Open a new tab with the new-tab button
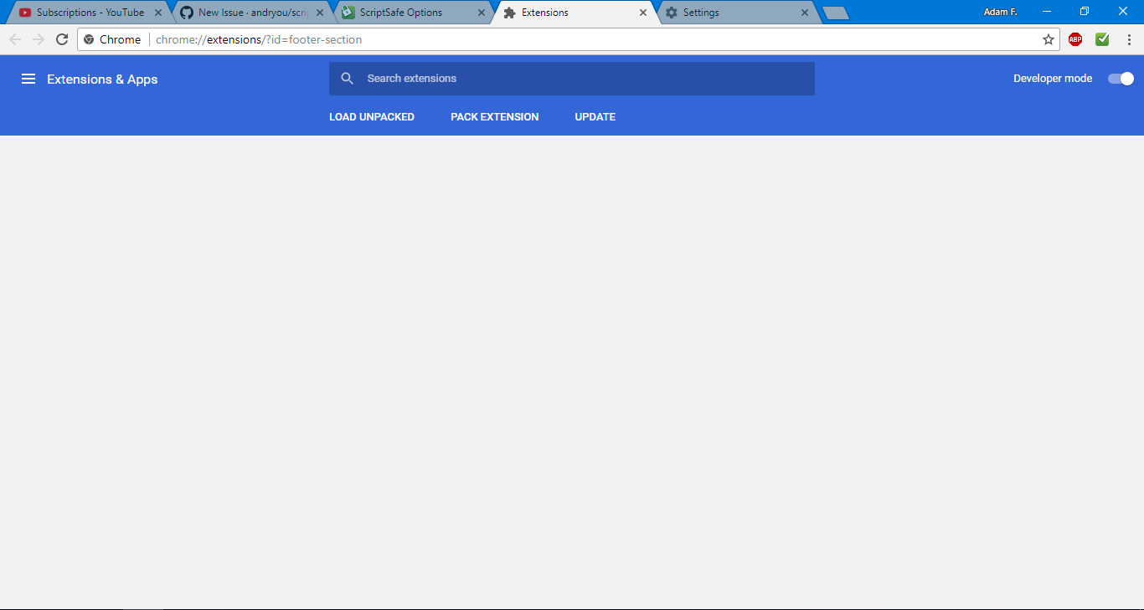1144x610 pixels. (836, 13)
